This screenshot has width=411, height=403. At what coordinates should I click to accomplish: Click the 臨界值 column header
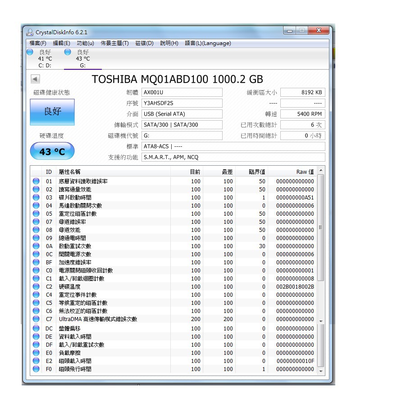[x=251, y=172]
